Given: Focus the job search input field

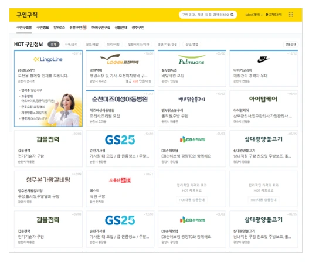Looking at the screenshot, I should click(205, 15).
